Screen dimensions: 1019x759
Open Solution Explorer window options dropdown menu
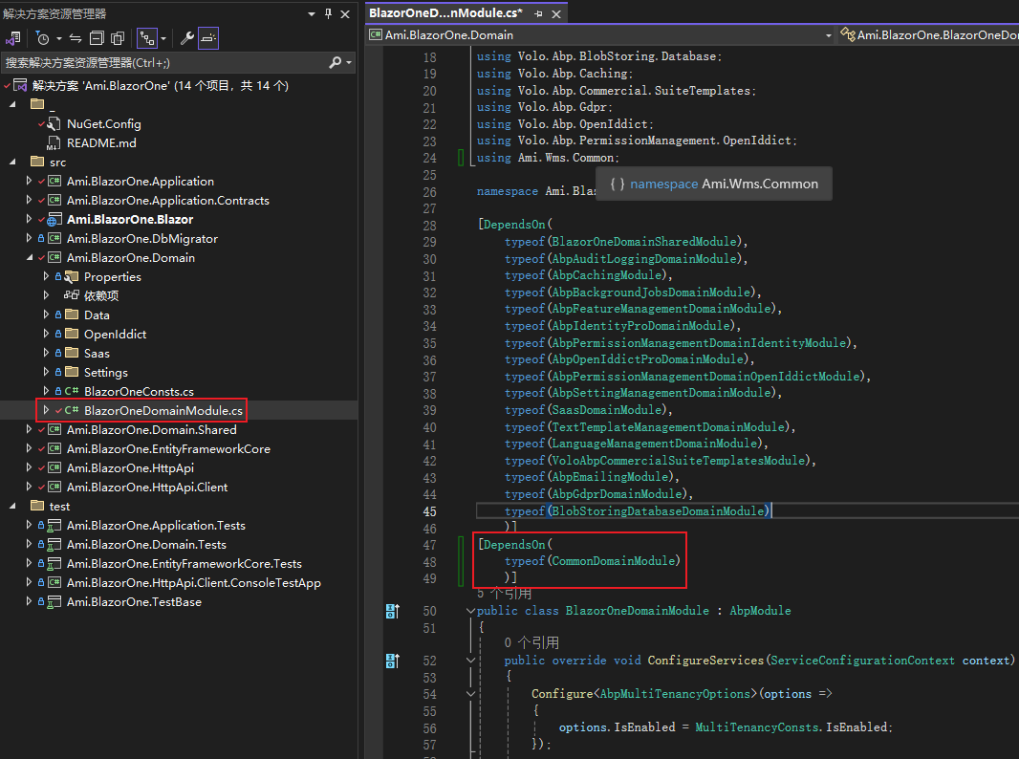(313, 13)
